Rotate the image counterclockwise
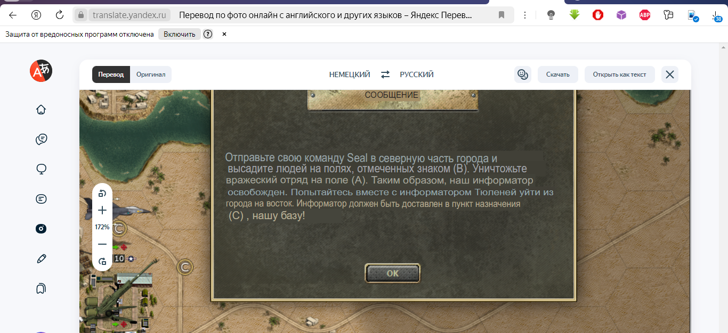The height and width of the screenshot is (333, 728). click(102, 194)
